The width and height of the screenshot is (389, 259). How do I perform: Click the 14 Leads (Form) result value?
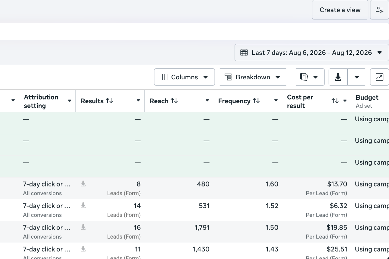(137, 206)
